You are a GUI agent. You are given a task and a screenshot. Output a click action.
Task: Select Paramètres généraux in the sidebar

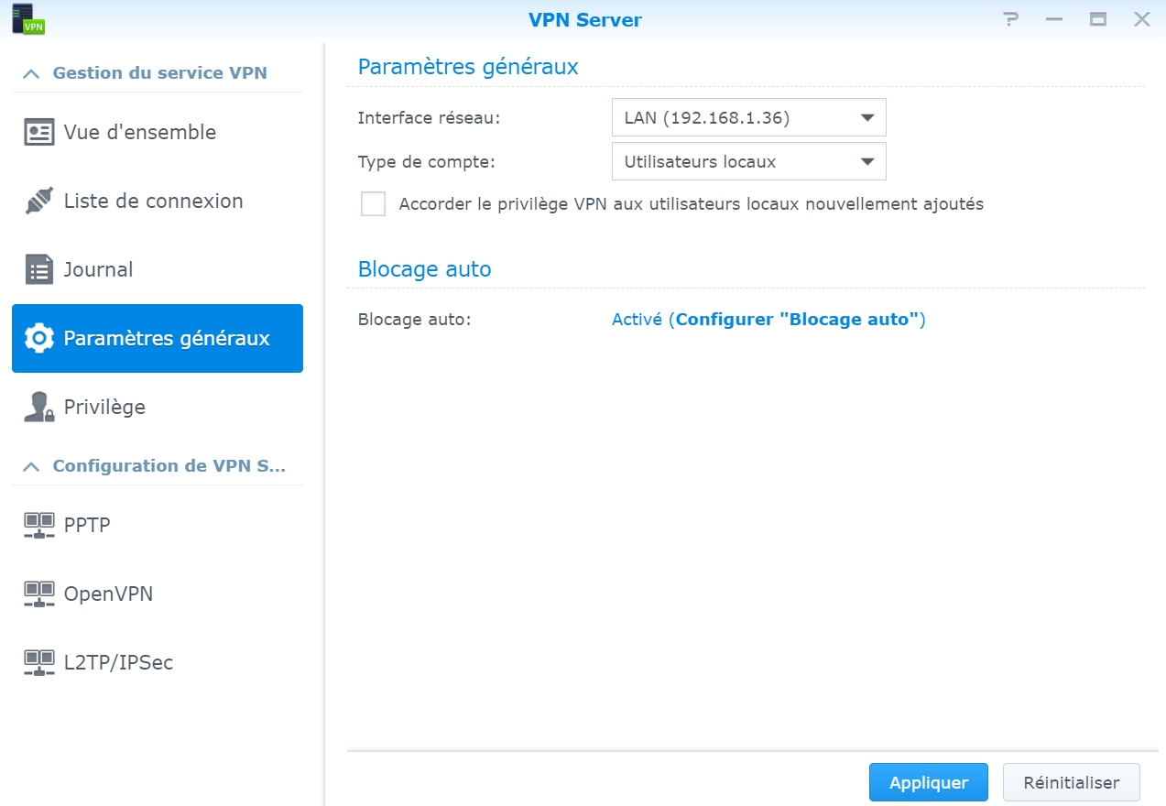[158, 338]
